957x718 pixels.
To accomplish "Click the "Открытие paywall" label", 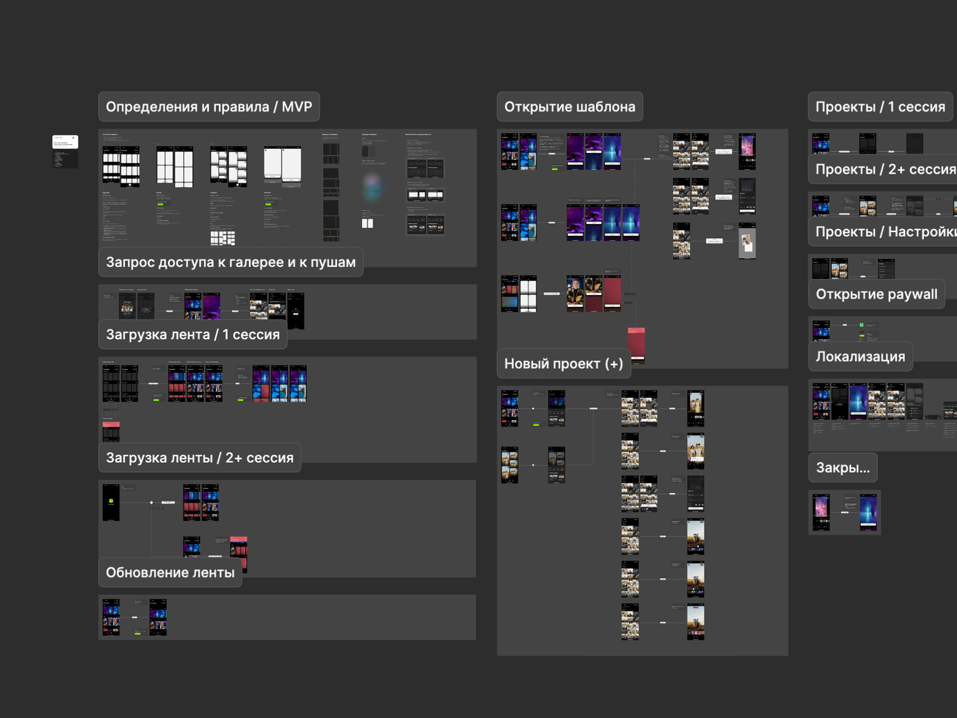I will point(876,294).
